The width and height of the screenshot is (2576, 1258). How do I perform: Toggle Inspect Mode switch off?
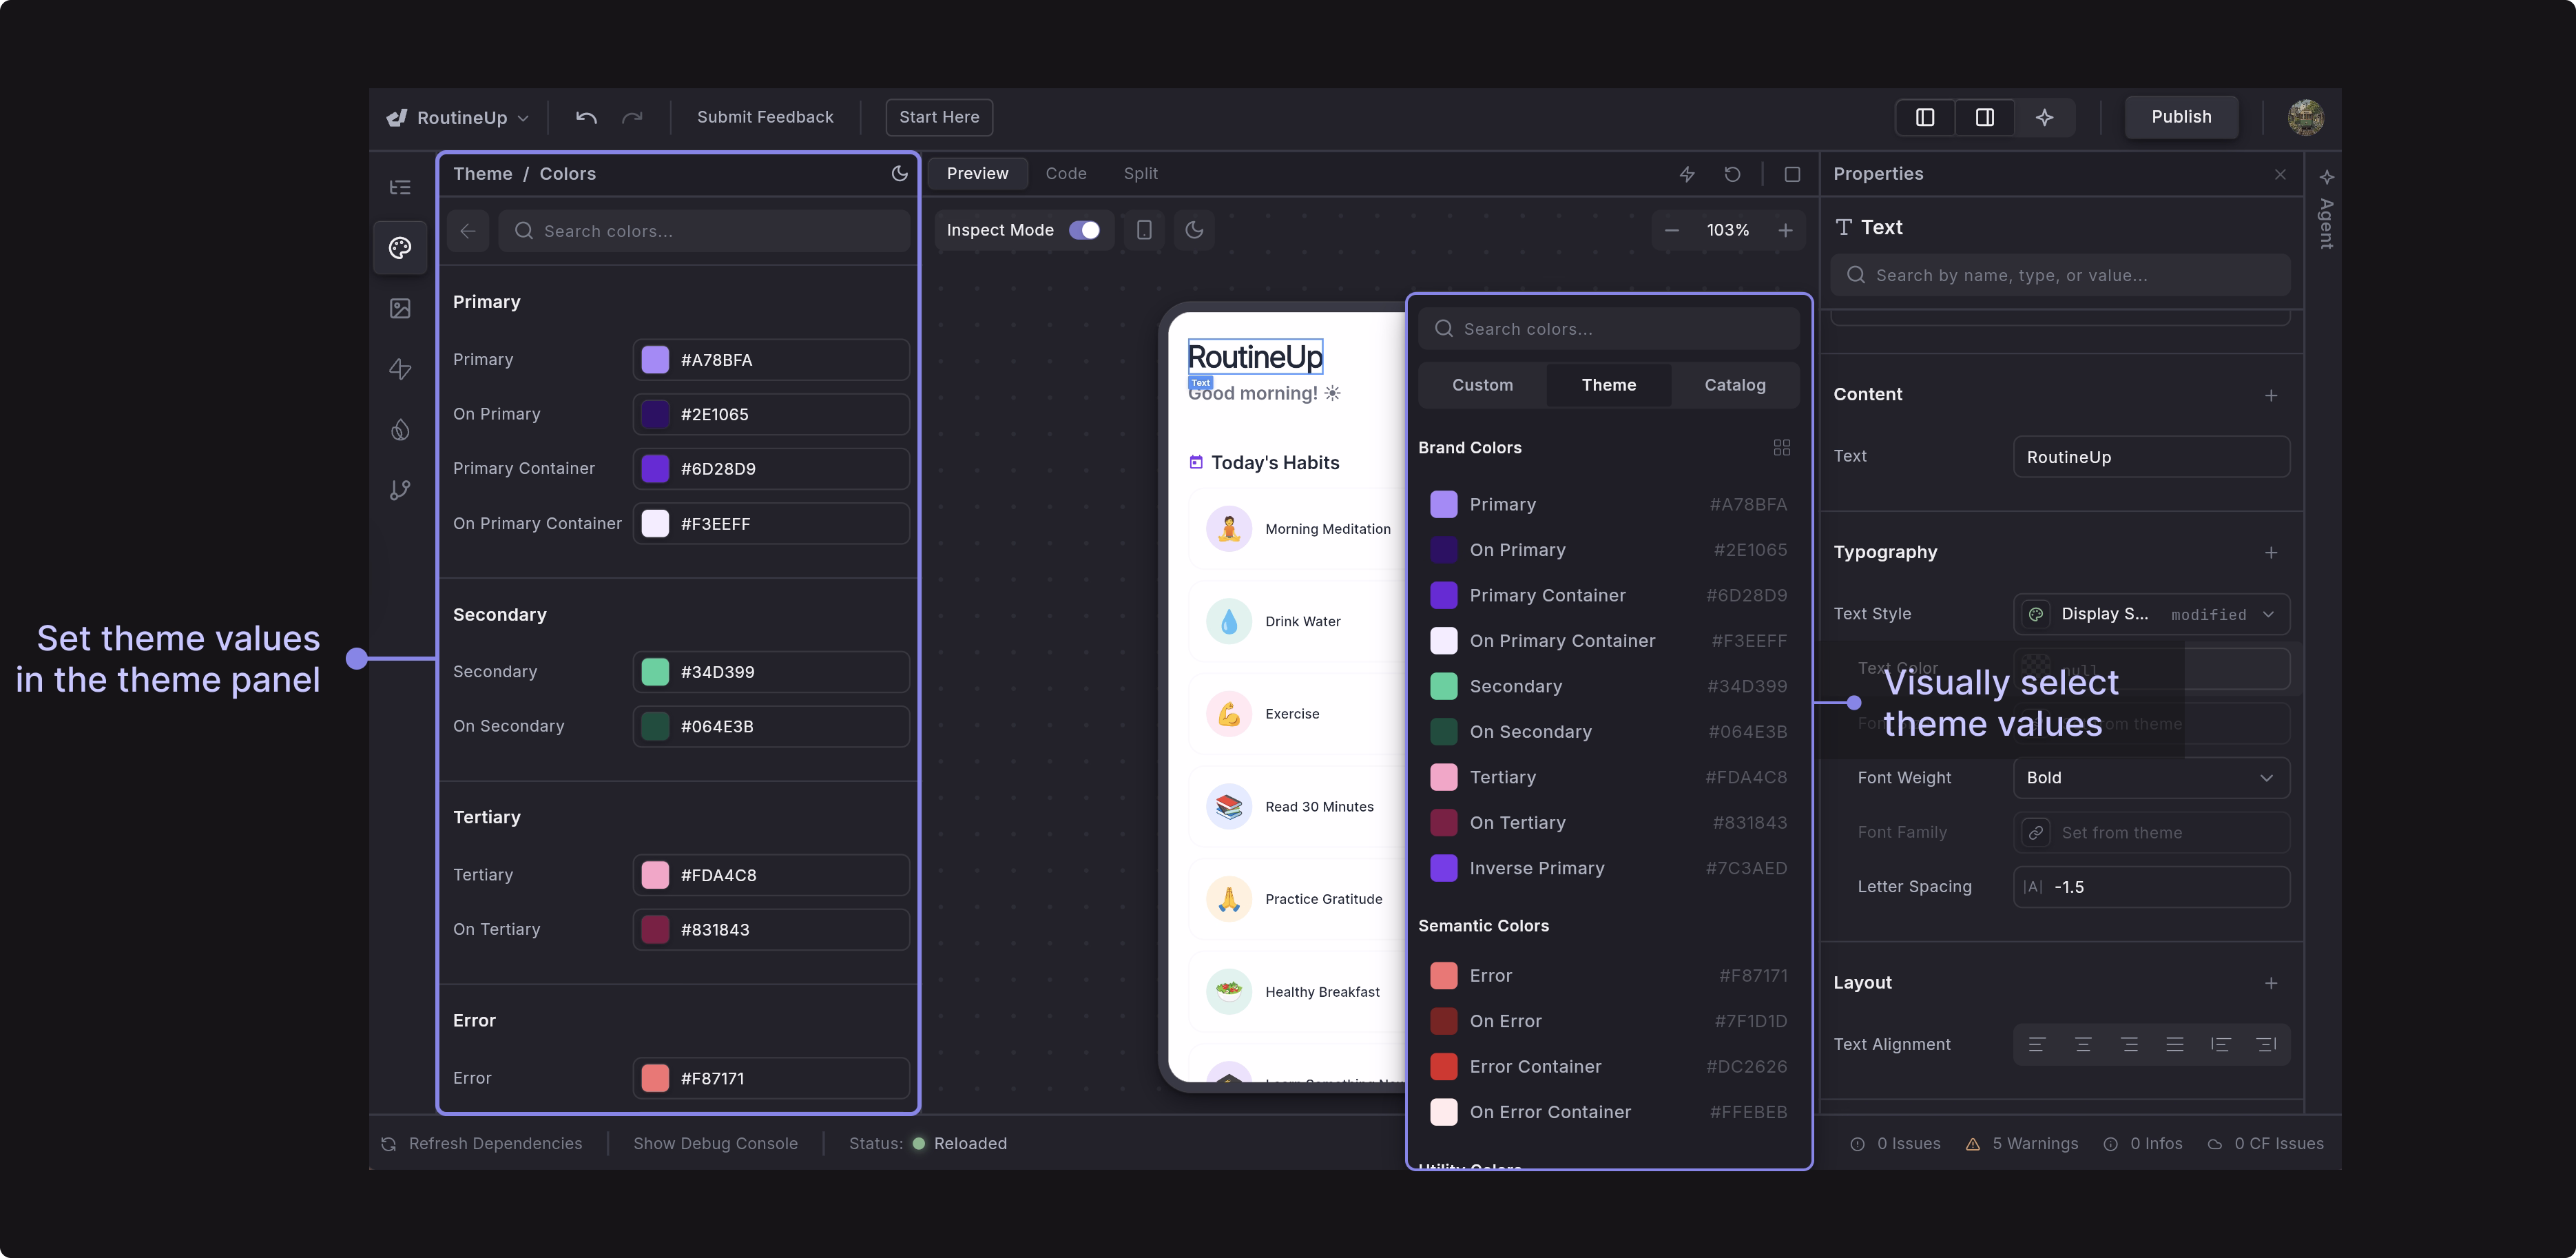[1084, 230]
